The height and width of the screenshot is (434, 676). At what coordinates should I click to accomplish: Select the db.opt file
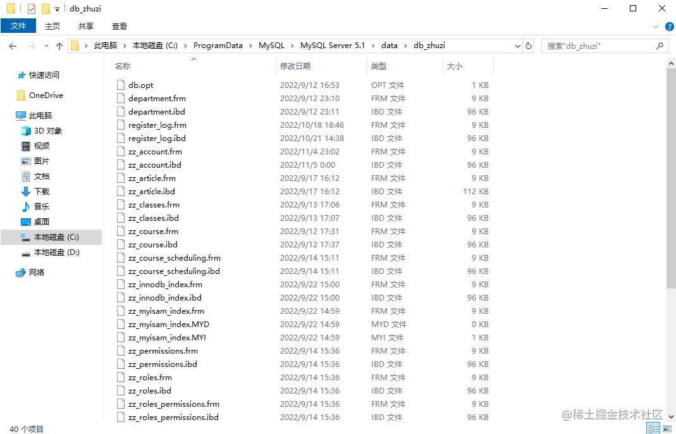(140, 85)
